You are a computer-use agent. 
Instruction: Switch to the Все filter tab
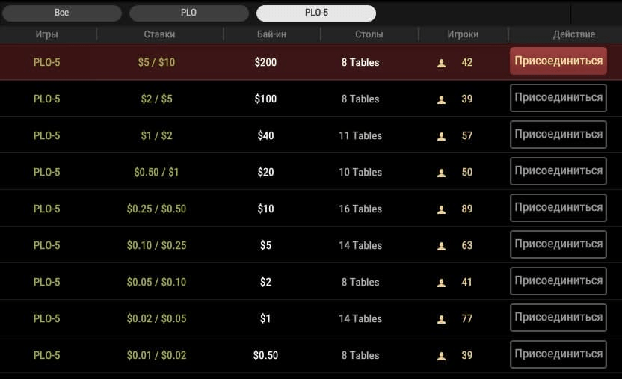click(x=62, y=13)
